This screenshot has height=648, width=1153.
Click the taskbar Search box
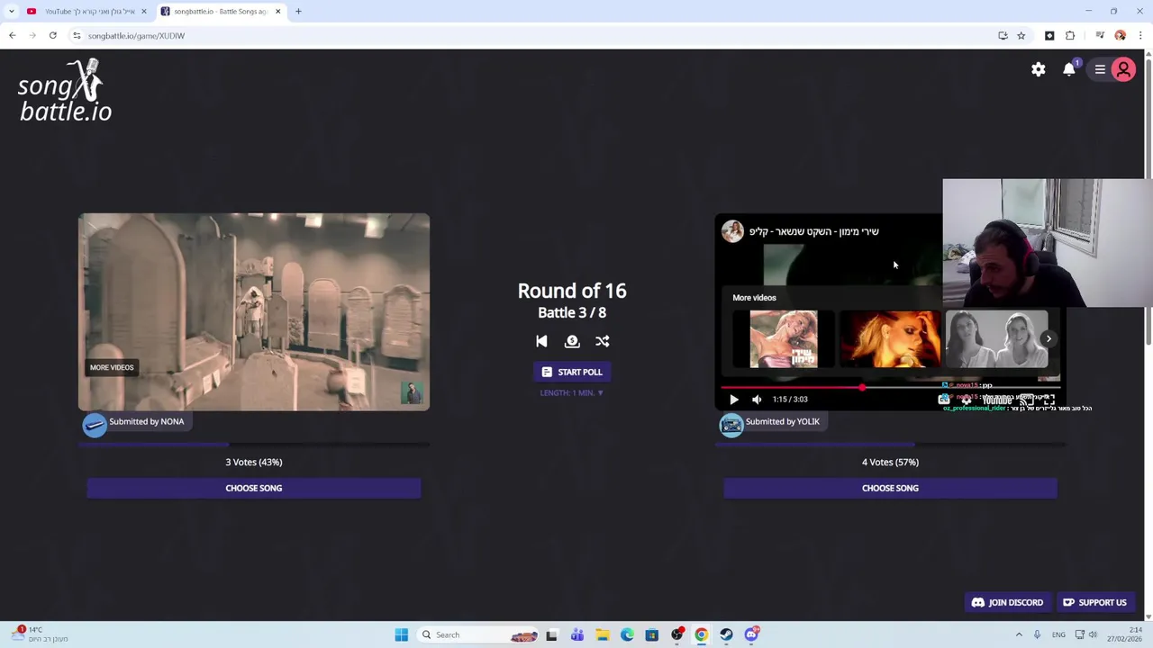point(477,634)
